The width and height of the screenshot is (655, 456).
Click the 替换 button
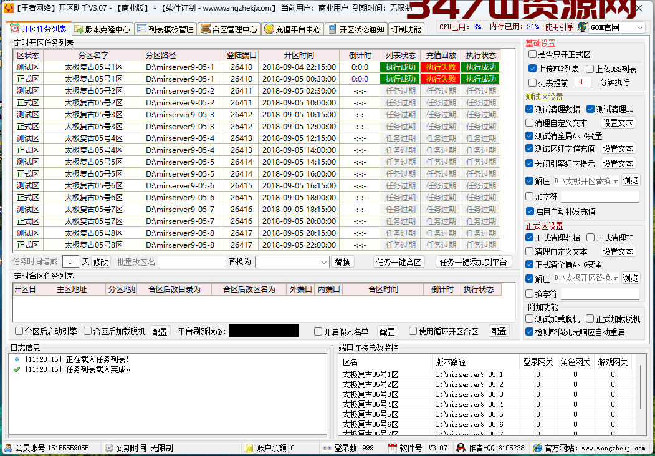pyautogui.click(x=343, y=262)
